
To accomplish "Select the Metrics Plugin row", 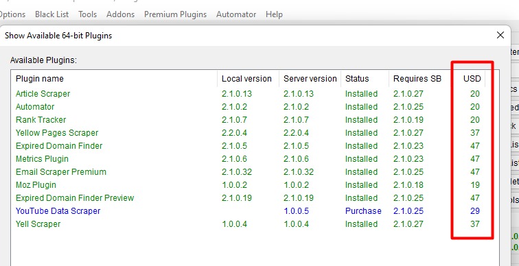I will tap(249, 159).
